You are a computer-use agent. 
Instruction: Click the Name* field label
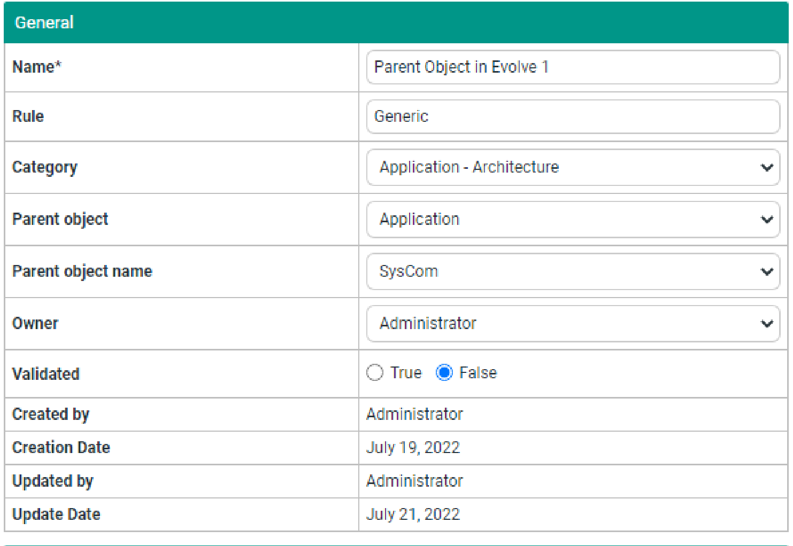pyautogui.click(x=37, y=67)
